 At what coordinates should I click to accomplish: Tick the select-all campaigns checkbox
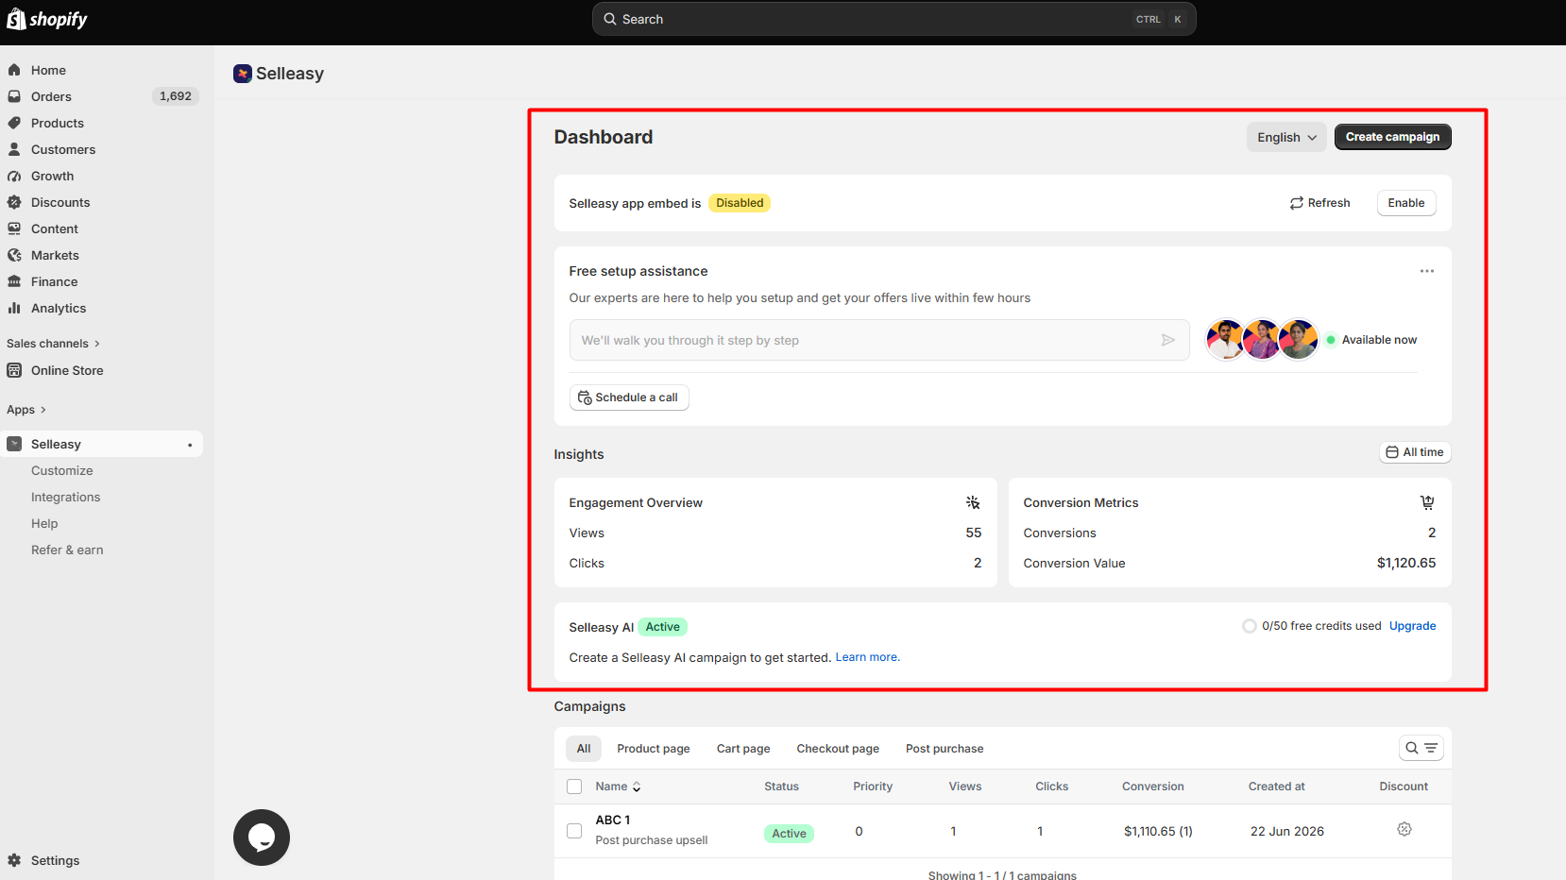click(x=574, y=787)
